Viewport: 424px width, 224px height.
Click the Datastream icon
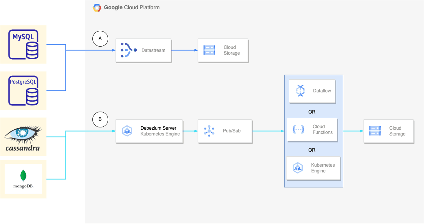pos(129,50)
